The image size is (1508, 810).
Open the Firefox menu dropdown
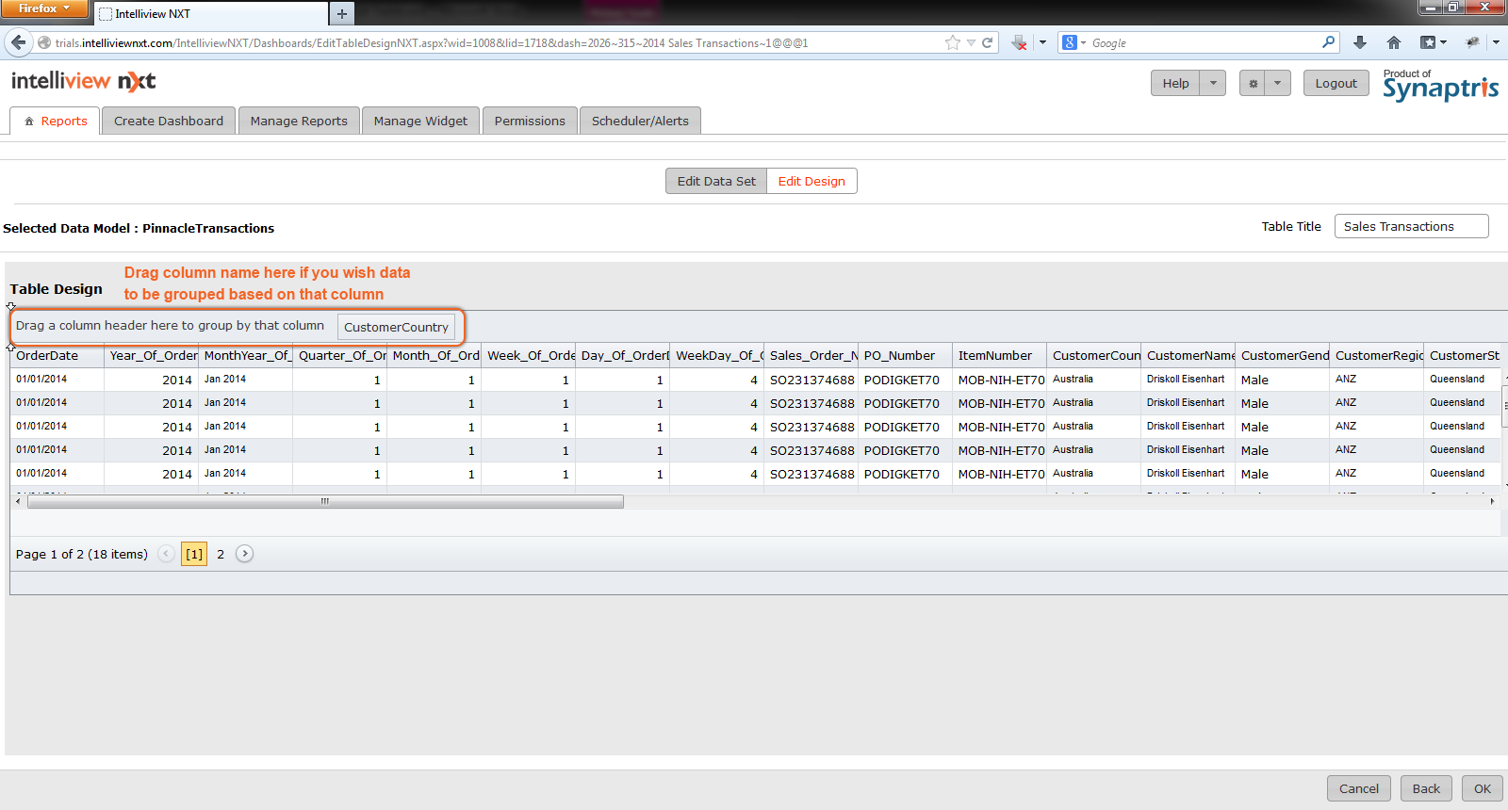tap(44, 8)
